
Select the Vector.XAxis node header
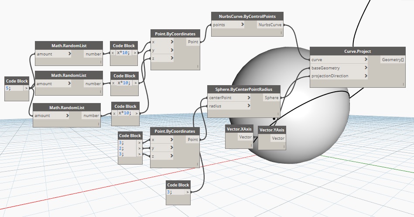point(240,129)
